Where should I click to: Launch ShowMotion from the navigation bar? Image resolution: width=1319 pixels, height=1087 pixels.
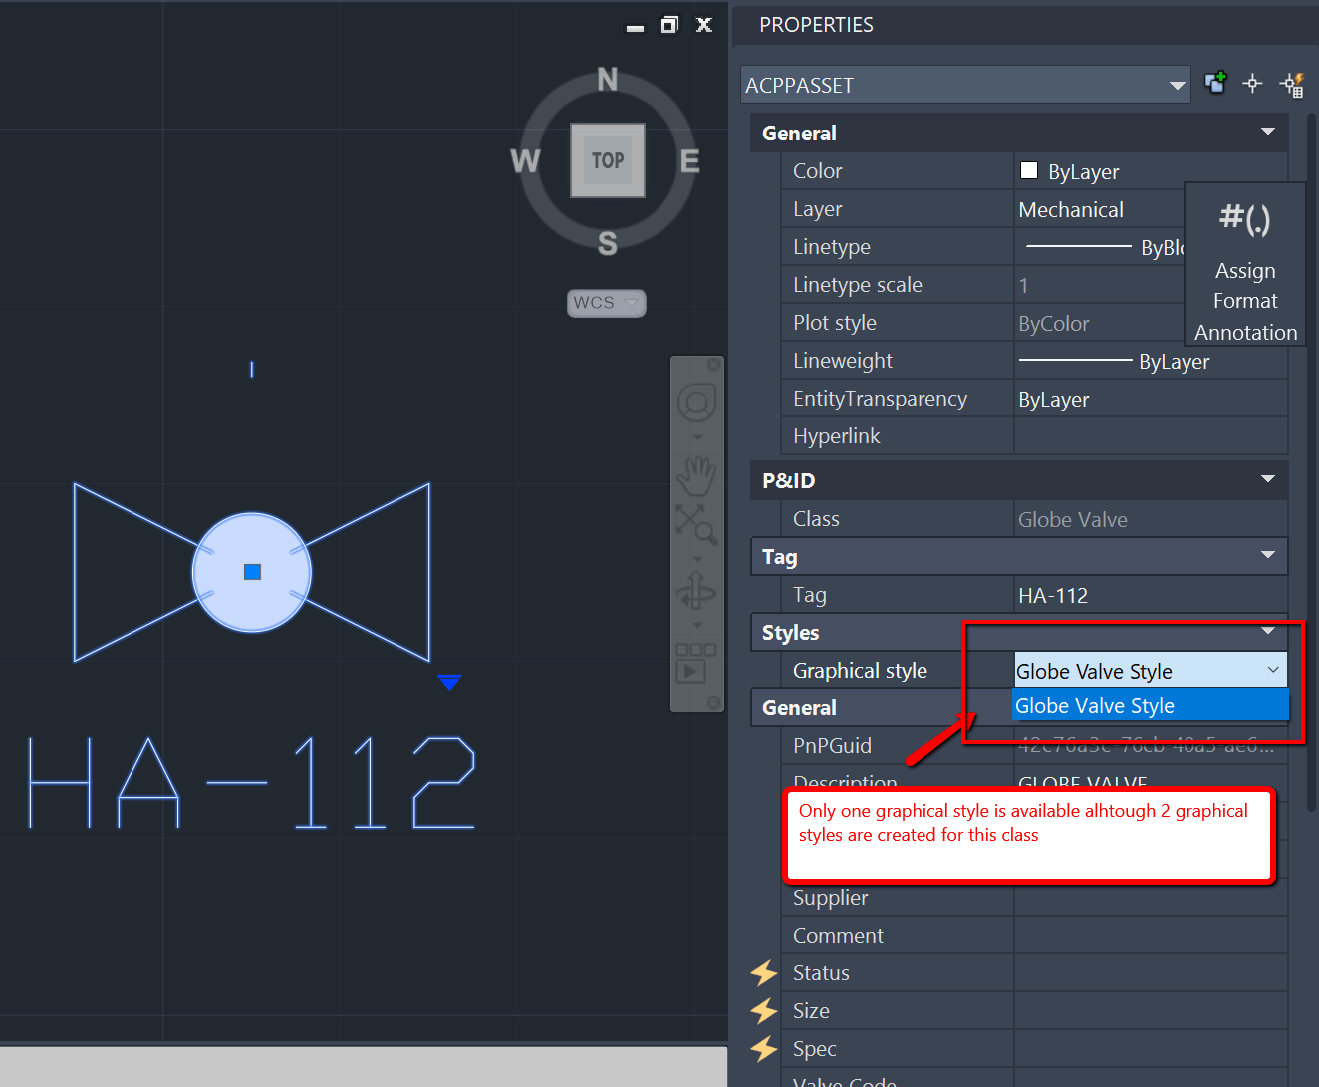click(696, 662)
